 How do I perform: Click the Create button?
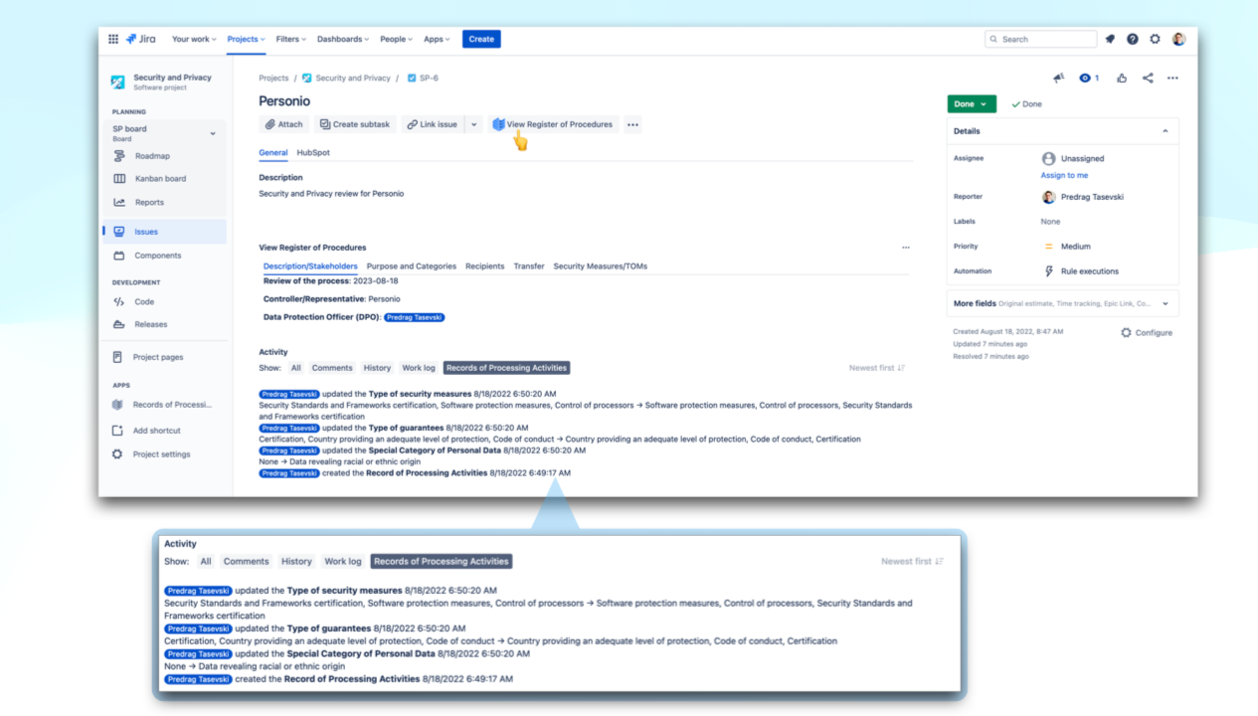[481, 39]
